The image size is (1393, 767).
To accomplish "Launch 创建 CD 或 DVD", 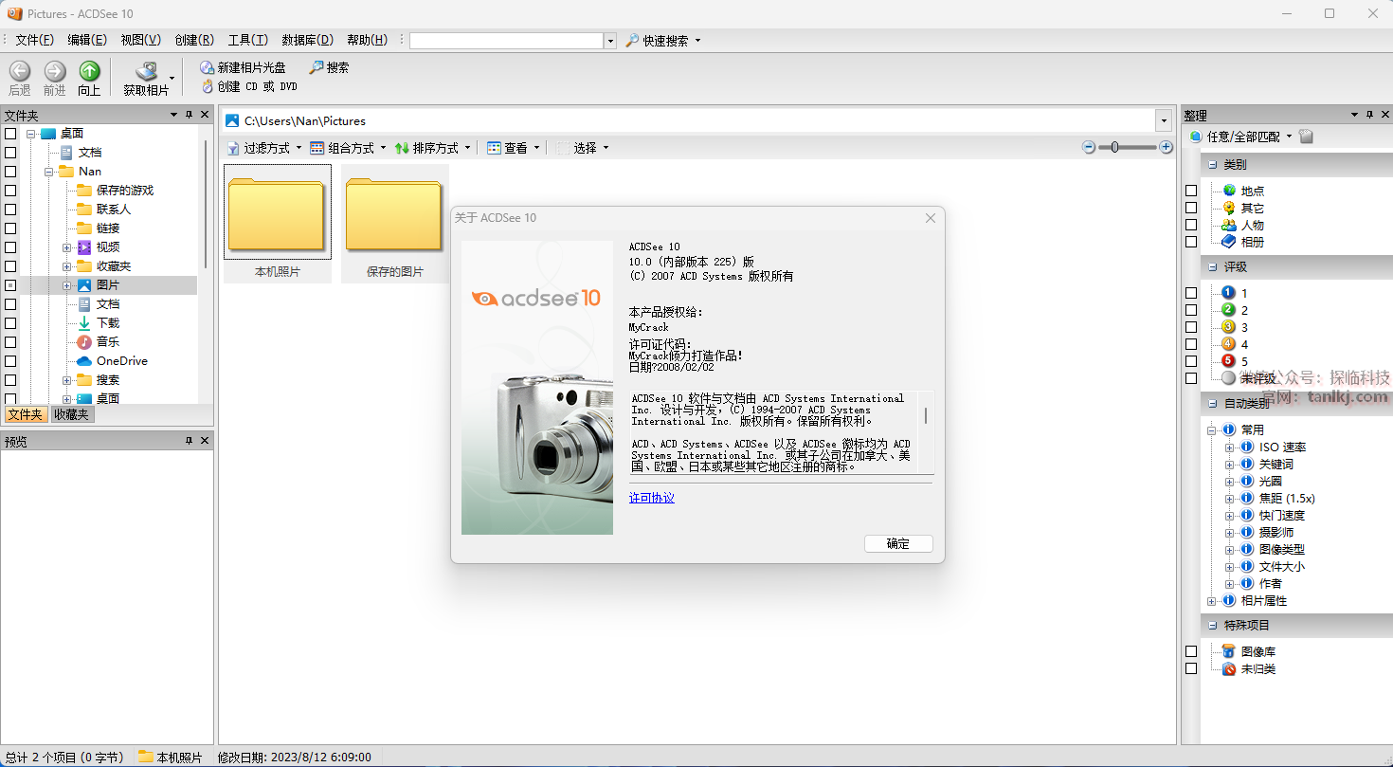I will (249, 86).
